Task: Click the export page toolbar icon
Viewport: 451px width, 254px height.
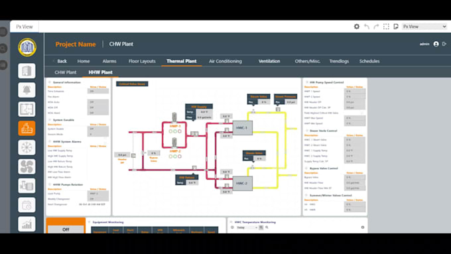Action: [x=396, y=27]
